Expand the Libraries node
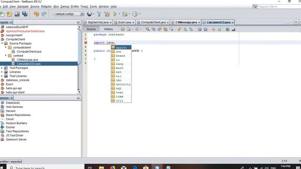Image resolution: width=301 pixels, height=169 pixels. coord(2,72)
